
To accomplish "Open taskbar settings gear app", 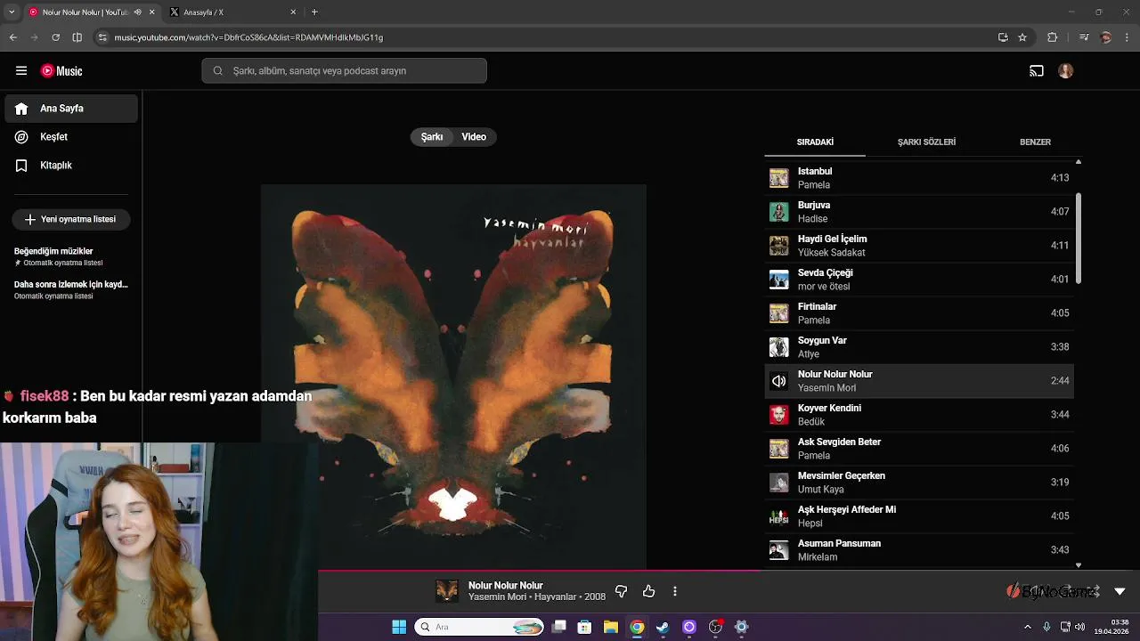I will click(x=741, y=627).
